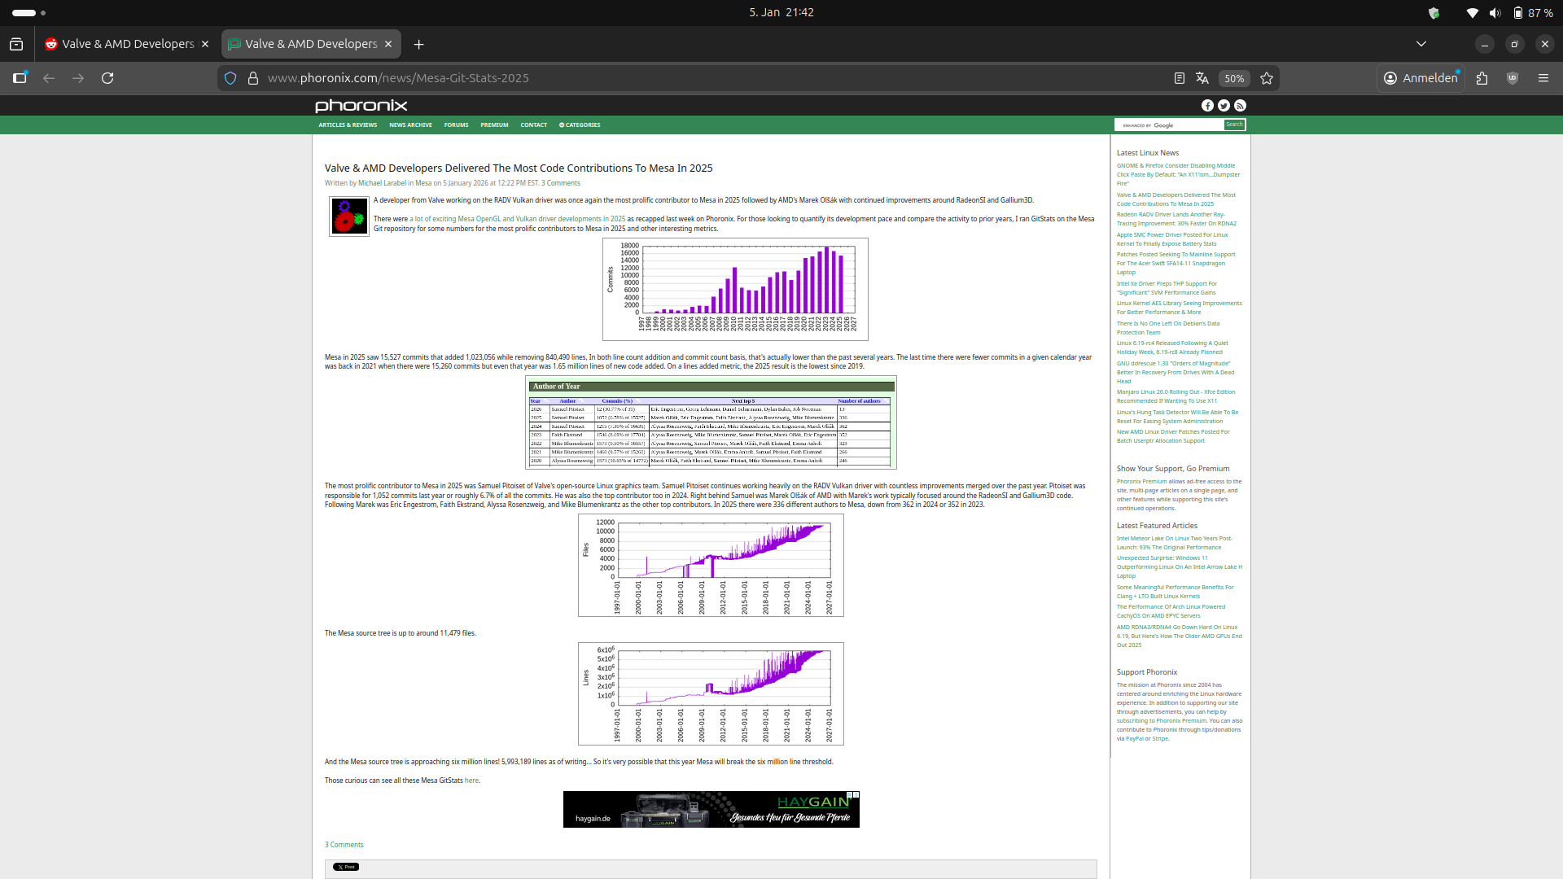Open Phoronix Facebook icon in header
Viewport: 1563px width, 879px height.
tap(1207, 106)
